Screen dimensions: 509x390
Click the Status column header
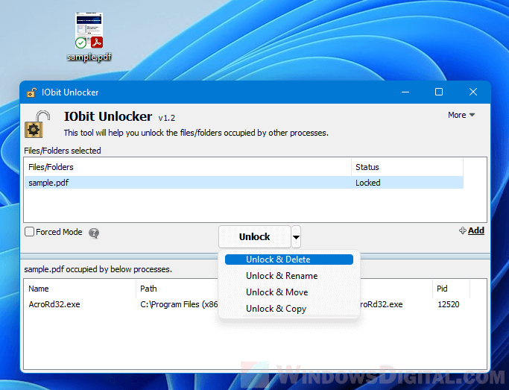408,167
